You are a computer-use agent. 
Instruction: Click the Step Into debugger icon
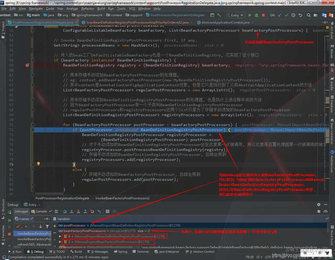coord(71,211)
